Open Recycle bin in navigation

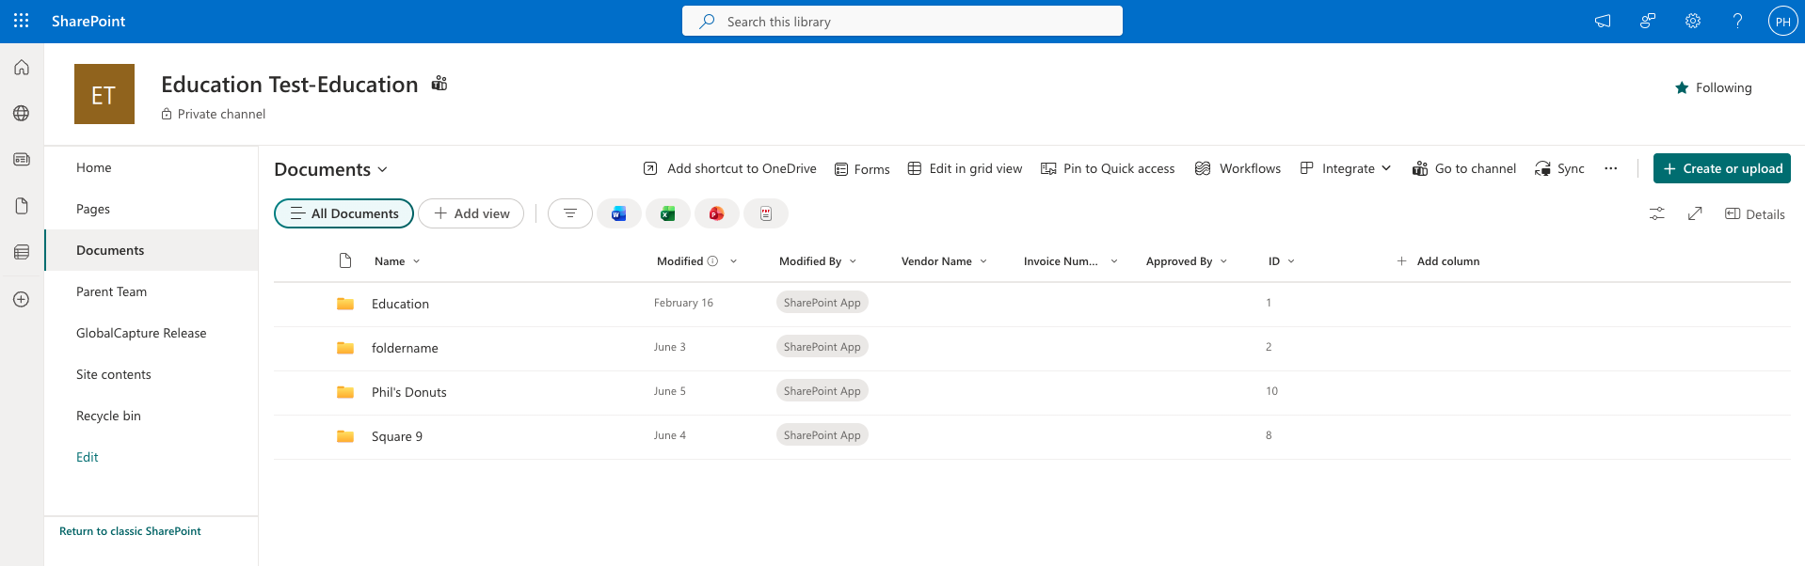[152, 416]
